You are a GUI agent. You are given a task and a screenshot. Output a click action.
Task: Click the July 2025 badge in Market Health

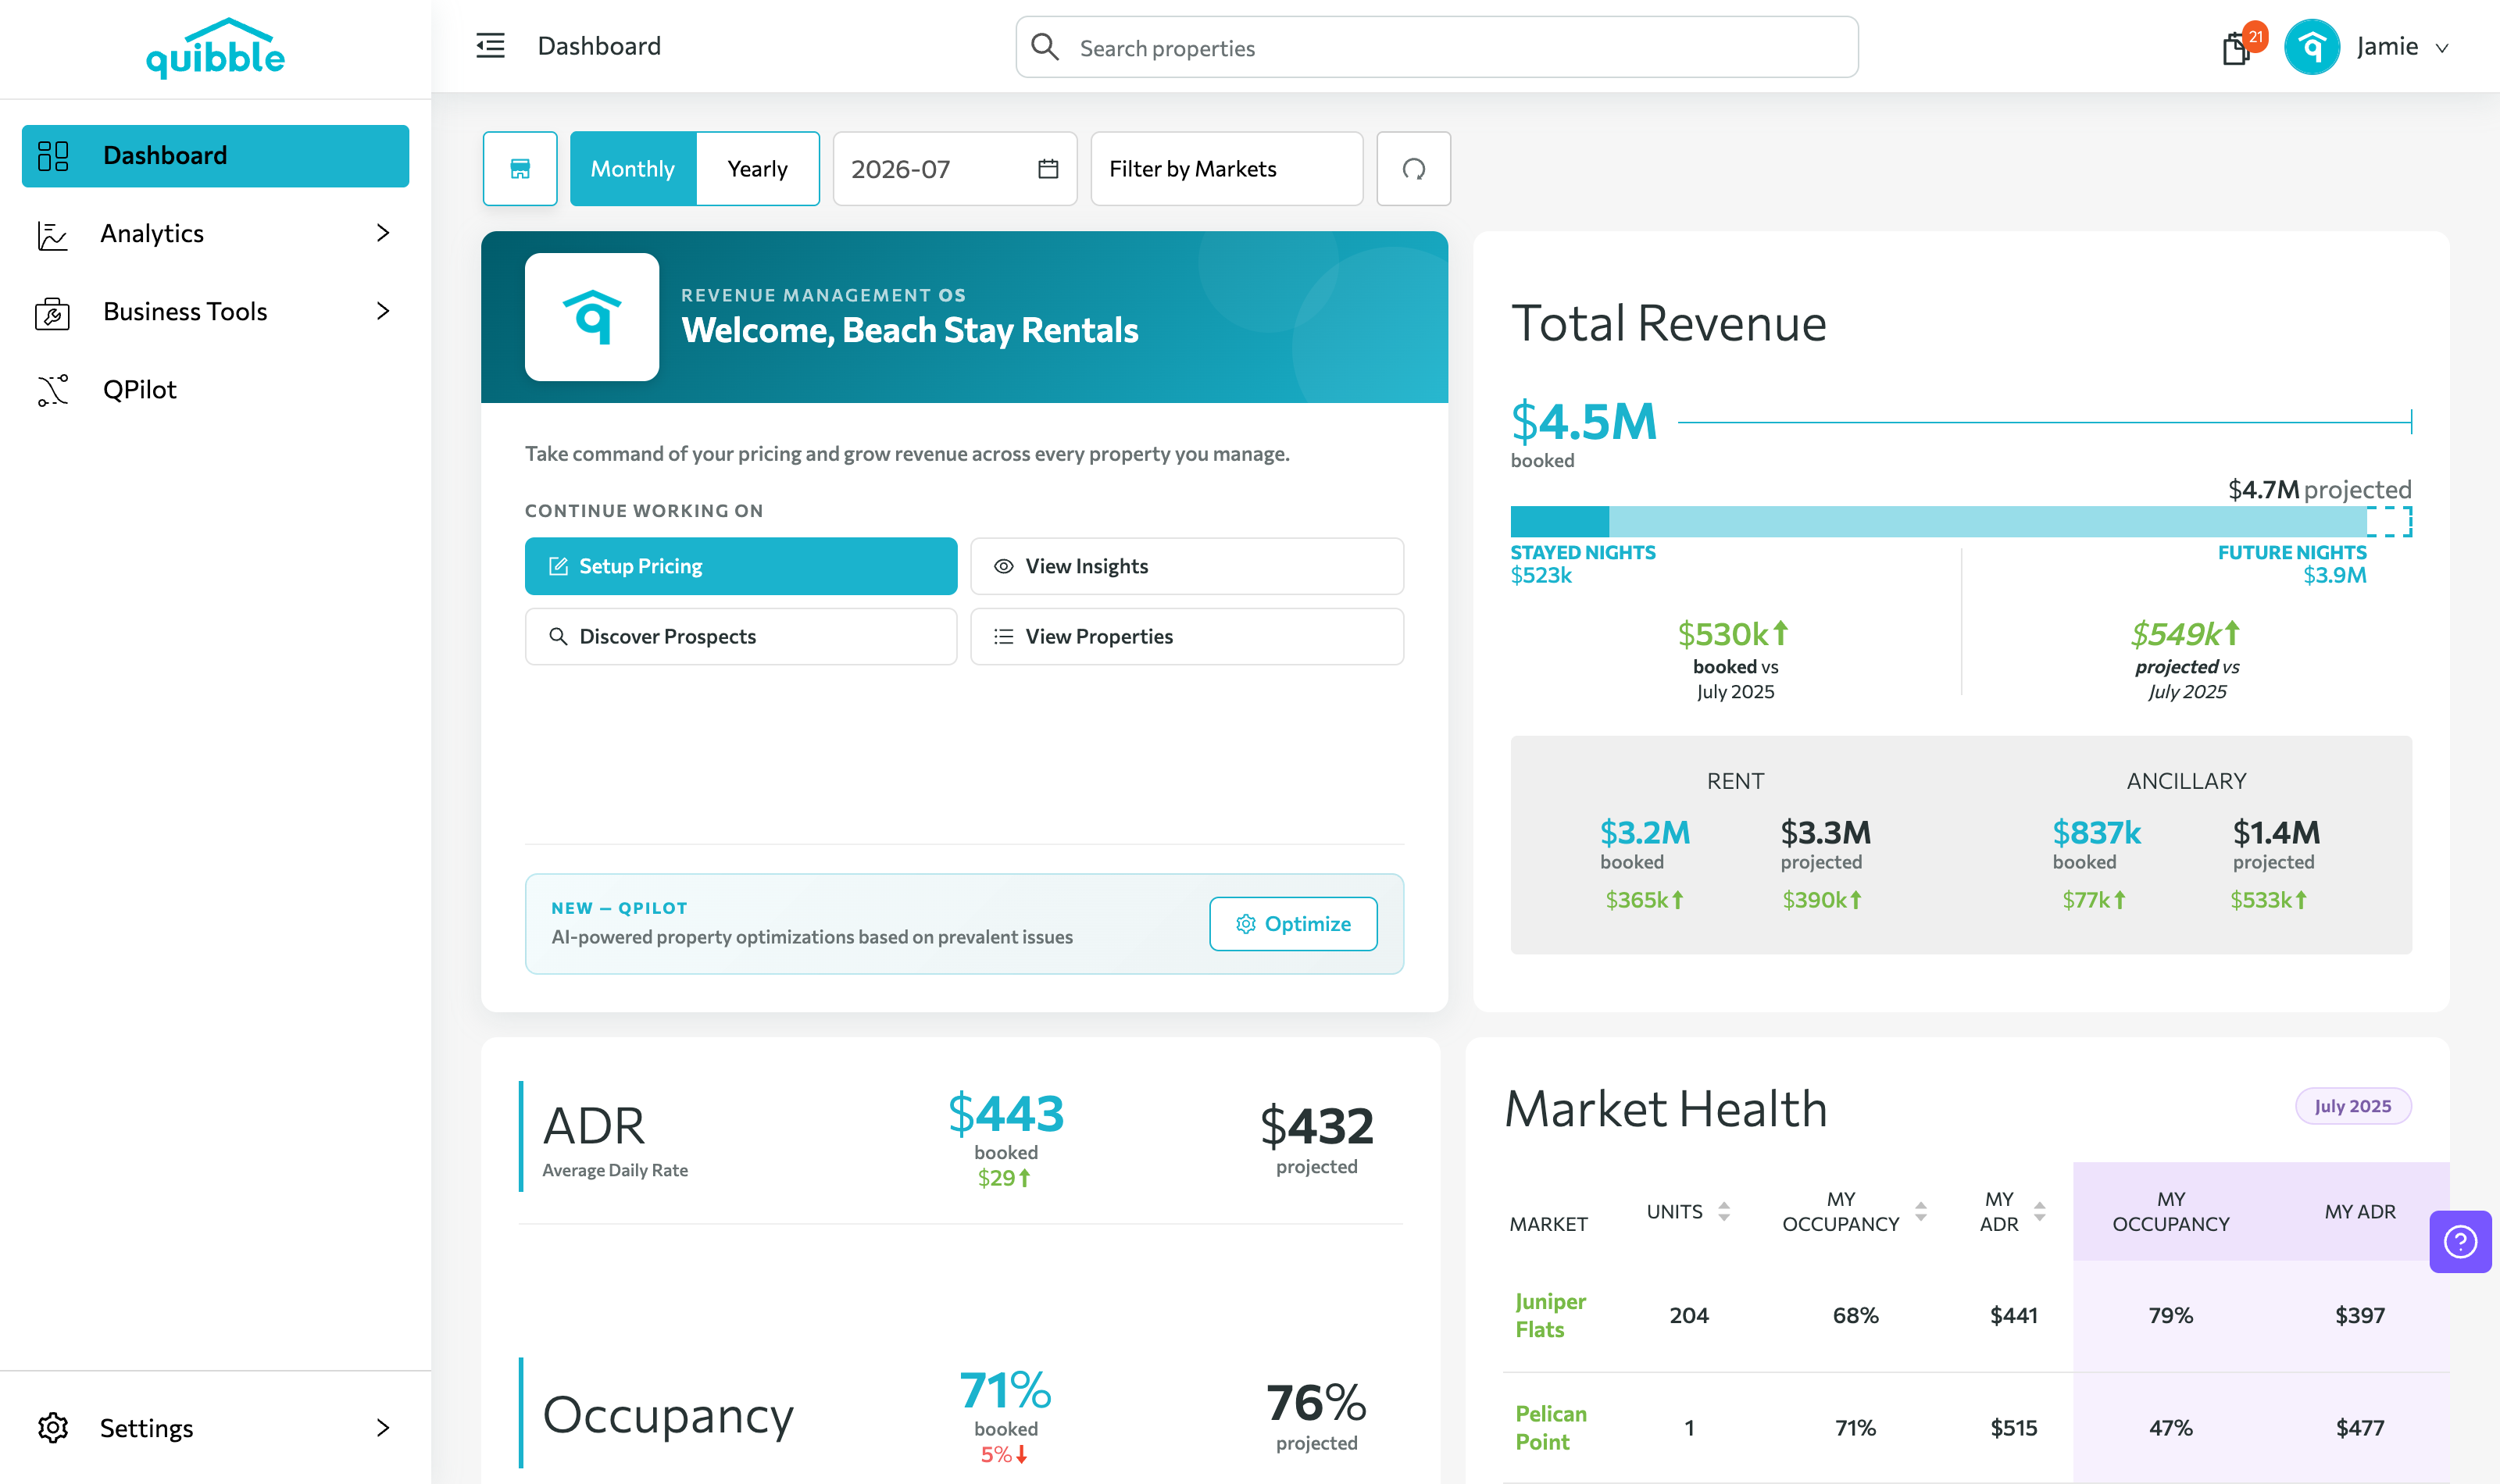point(2352,1106)
